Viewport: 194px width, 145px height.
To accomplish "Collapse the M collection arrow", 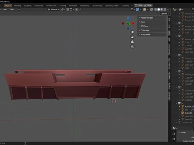I will 176,104.
